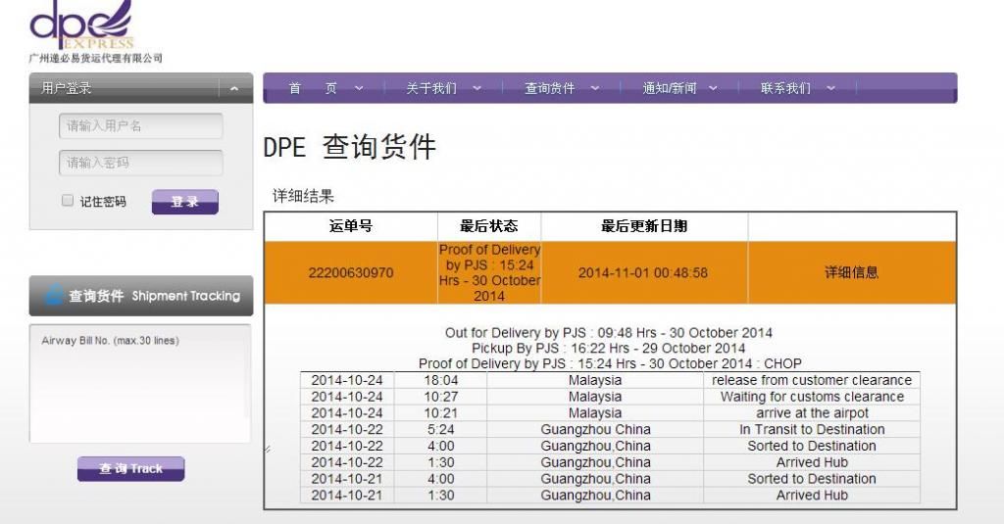Select 查询货件 in the navigation bar
The image size is (1004, 524).
point(550,88)
